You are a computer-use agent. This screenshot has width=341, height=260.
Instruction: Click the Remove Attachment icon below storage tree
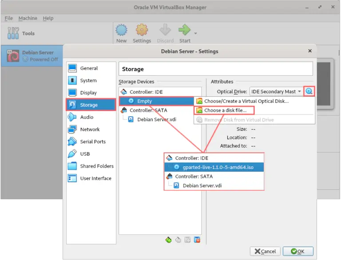(x=197, y=240)
